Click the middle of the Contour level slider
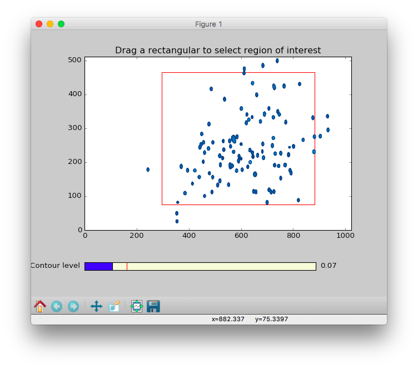Screen dimensions: 418x369 point(200,266)
